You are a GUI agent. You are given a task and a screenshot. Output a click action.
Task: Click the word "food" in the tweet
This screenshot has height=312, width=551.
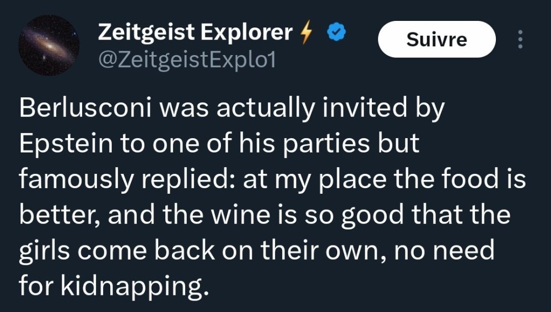pyautogui.click(x=472, y=180)
